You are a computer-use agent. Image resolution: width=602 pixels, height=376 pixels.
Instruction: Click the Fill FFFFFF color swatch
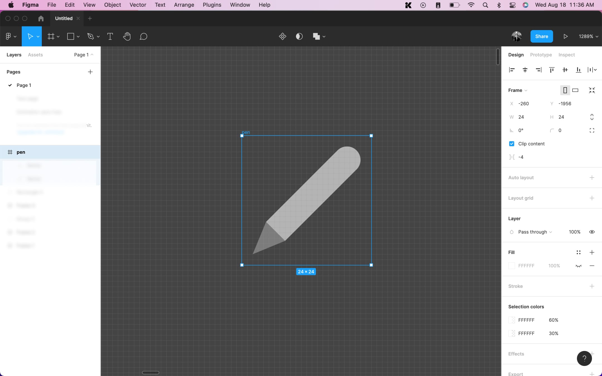tap(512, 266)
